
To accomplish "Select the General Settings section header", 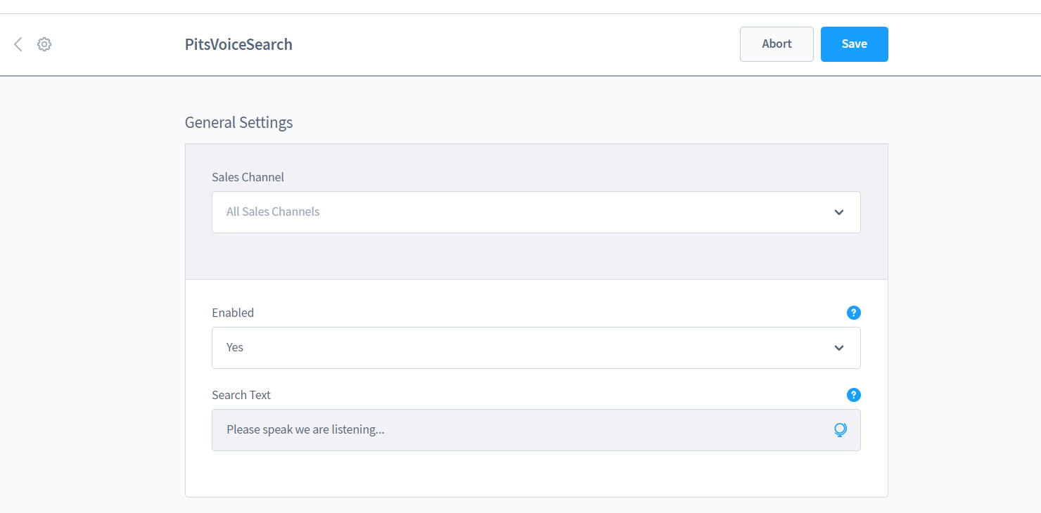I will click(238, 122).
